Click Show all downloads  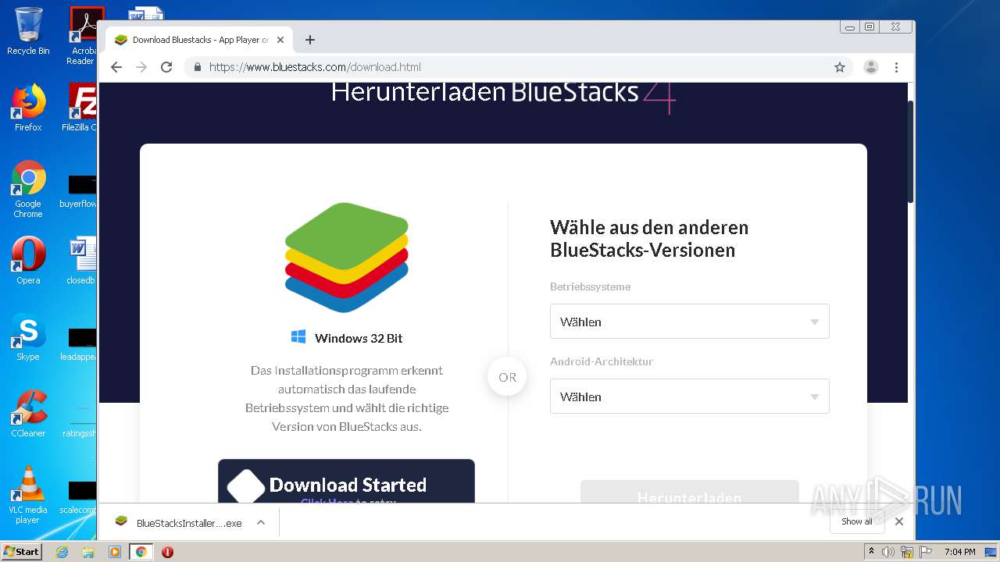tap(857, 521)
